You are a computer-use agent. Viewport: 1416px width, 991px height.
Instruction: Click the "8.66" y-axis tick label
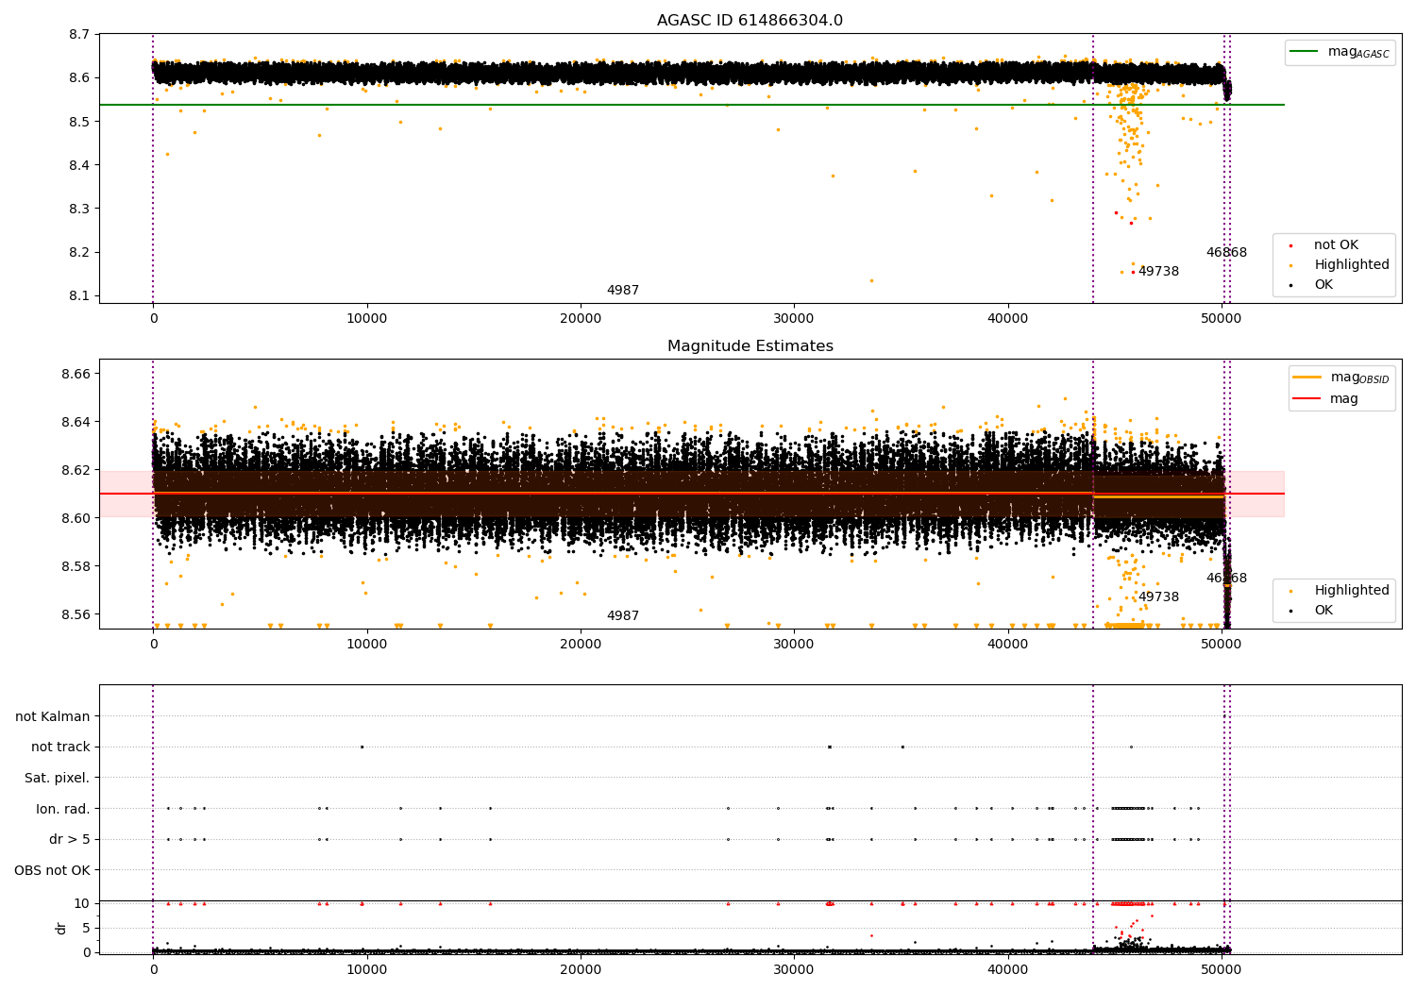click(x=76, y=375)
